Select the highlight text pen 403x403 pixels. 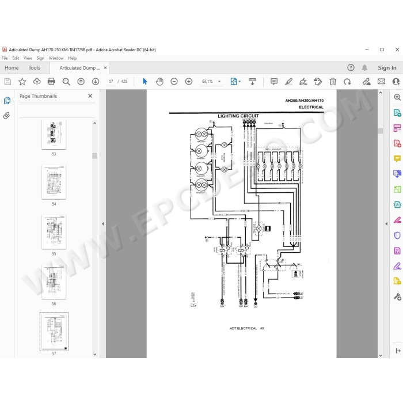pyautogui.click(x=288, y=82)
